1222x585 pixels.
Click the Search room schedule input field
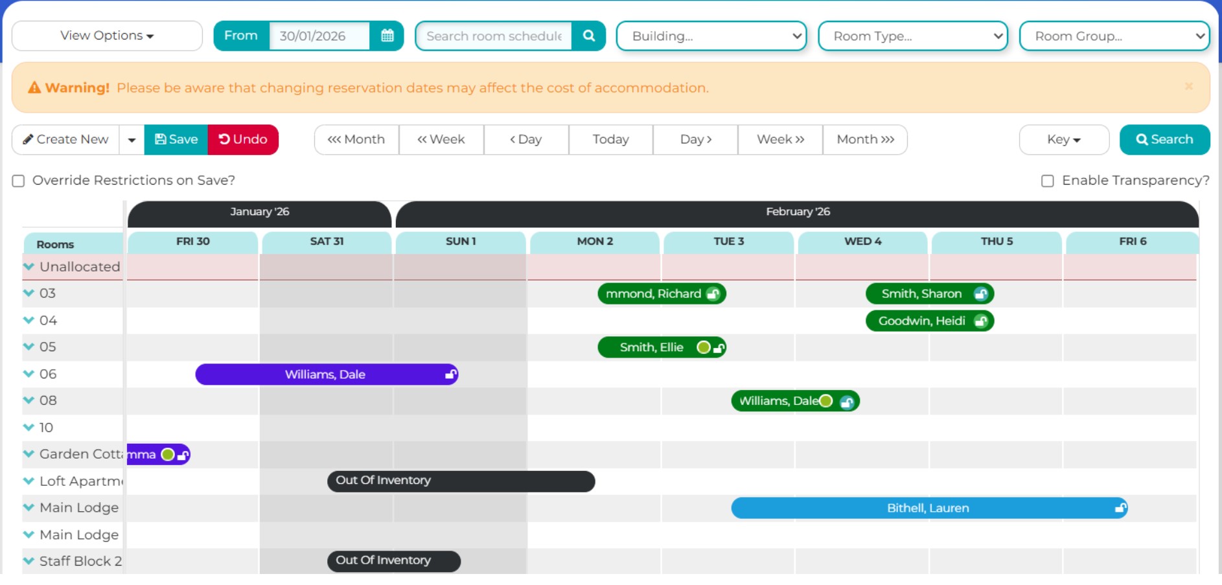tap(494, 36)
